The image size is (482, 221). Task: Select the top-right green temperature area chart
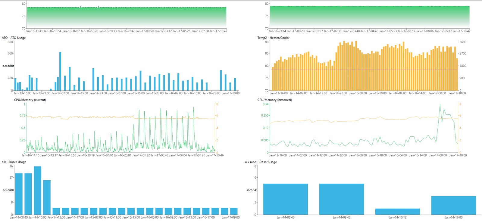(370, 17)
